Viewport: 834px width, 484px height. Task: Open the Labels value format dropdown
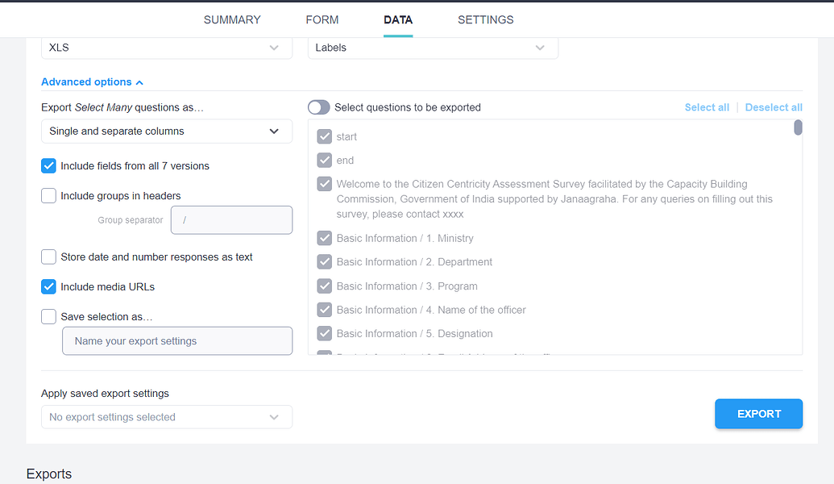tap(433, 48)
